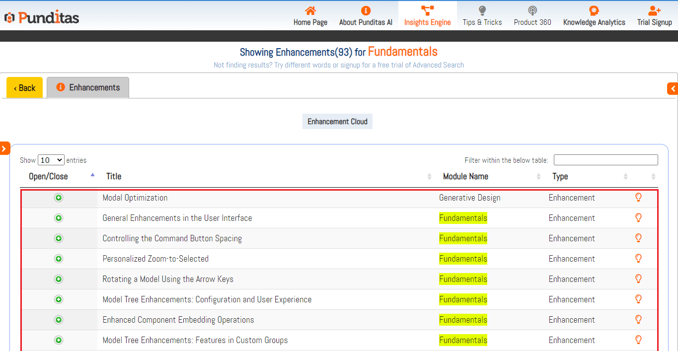Open Knowledge Analytics page

coord(594,16)
